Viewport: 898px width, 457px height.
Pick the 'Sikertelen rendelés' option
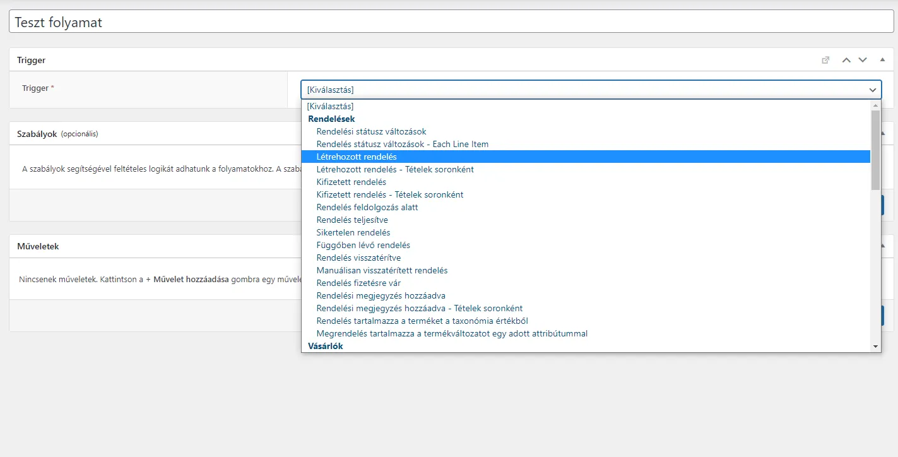point(586,232)
